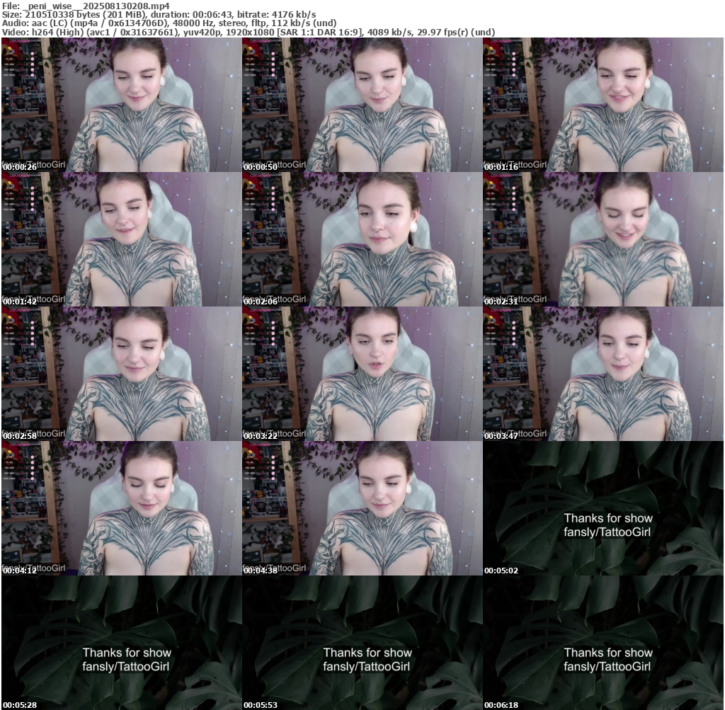Open the end-card thumbnail at 00:05:02
The image size is (725, 710).
(x=603, y=508)
